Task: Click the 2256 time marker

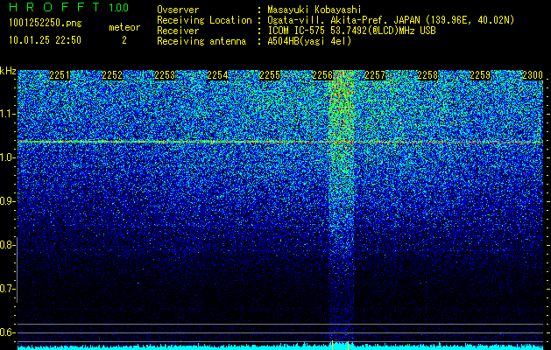Action: click(x=322, y=75)
